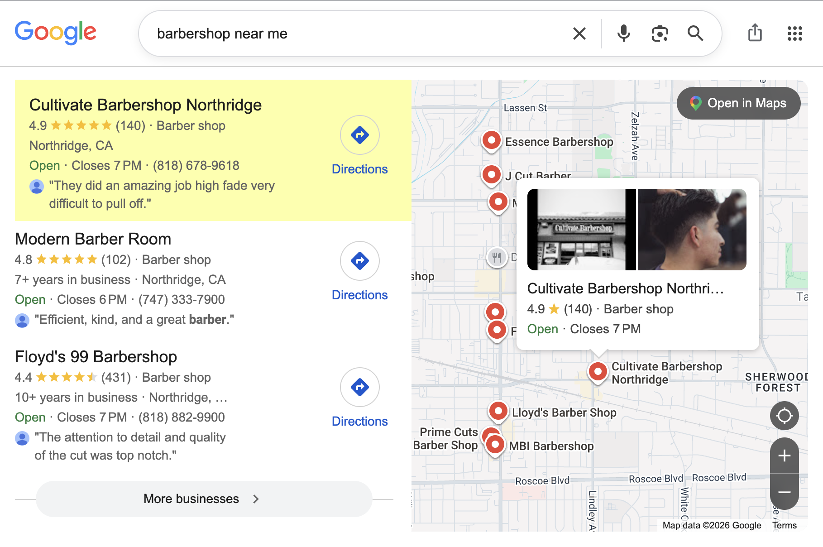Zoom in on the map
This screenshot has height=547, width=823.
coord(784,456)
